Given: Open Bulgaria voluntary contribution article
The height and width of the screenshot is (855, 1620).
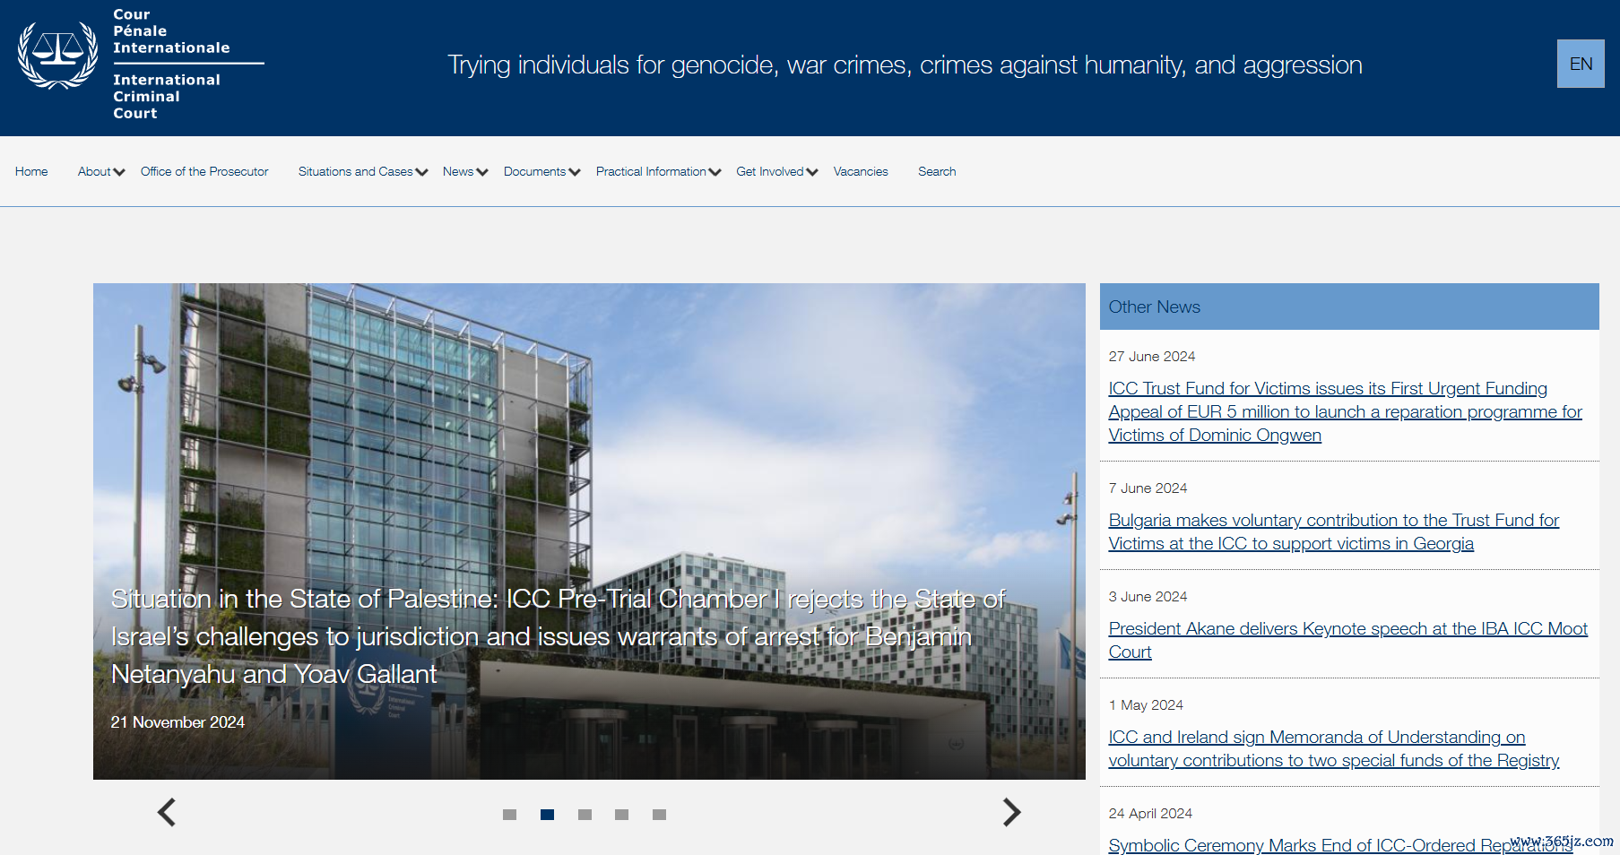Looking at the screenshot, I should tap(1334, 531).
